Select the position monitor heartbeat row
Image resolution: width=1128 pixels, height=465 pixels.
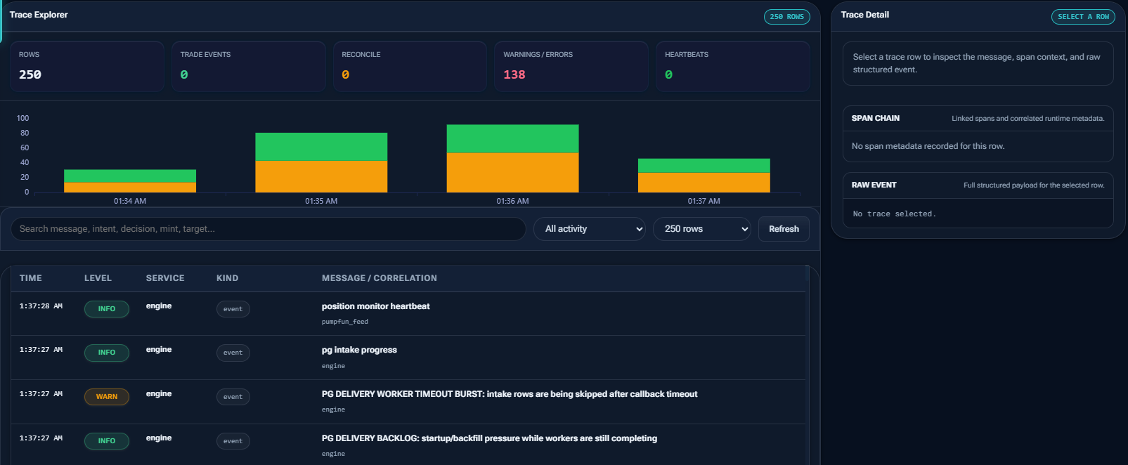click(x=408, y=313)
